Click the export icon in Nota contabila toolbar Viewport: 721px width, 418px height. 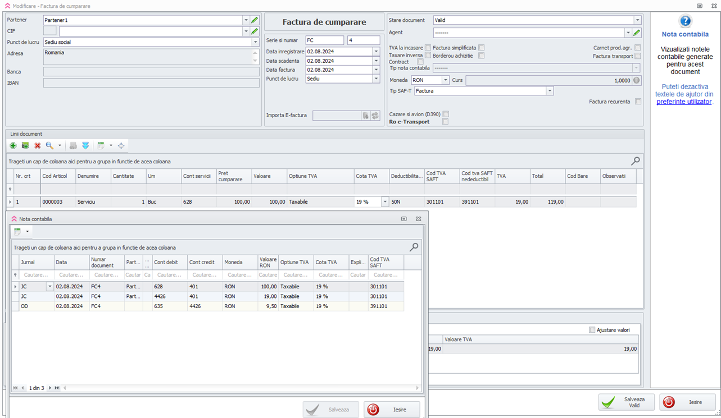[x=17, y=231]
